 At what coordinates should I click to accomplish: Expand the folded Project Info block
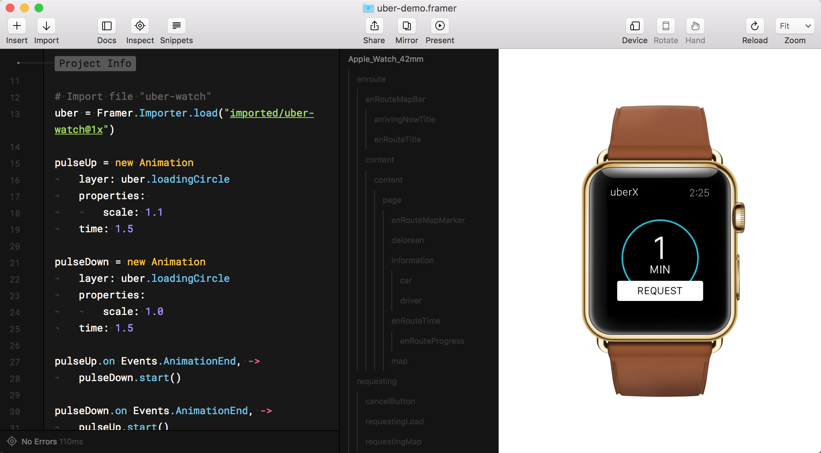tap(95, 64)
